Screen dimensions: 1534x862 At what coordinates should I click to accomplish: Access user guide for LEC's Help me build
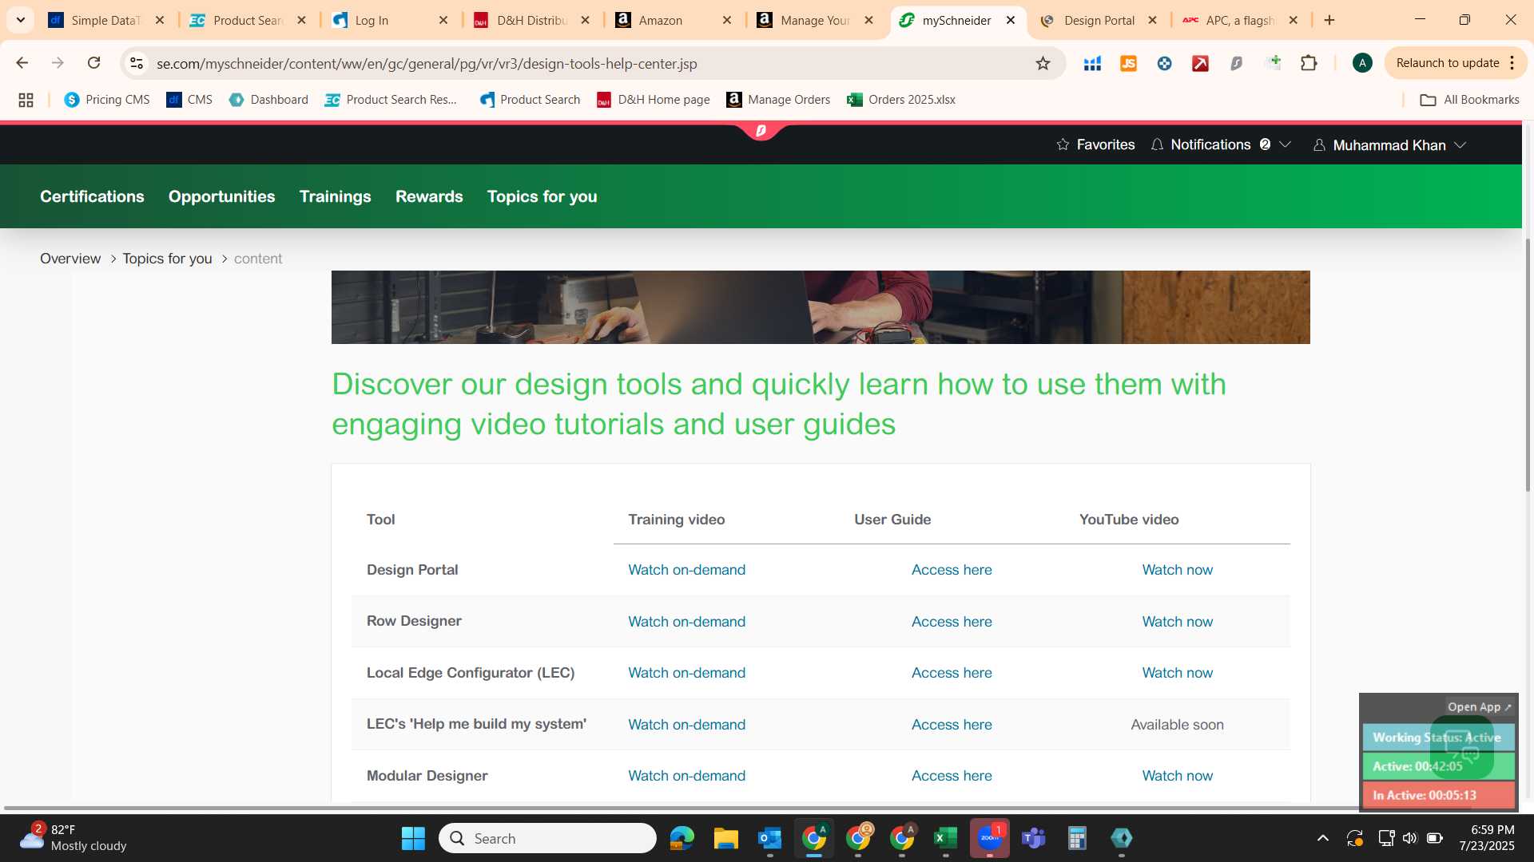[952, 725]
